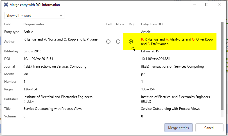Click original volume value 8

[24, 116]
